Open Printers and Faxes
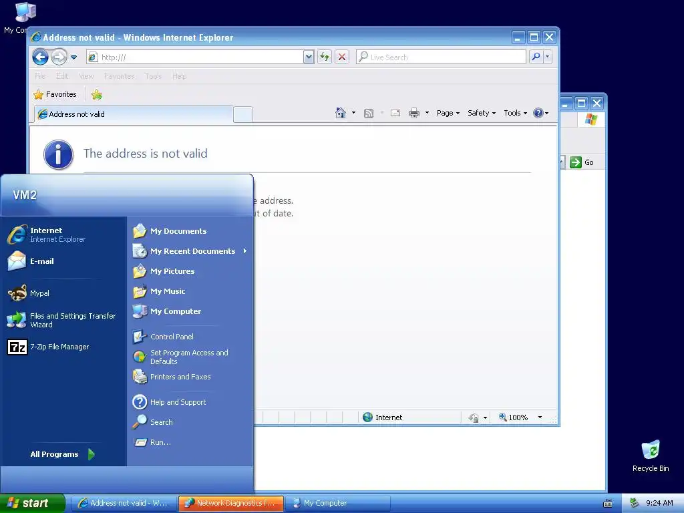 (x=190, y=377)
